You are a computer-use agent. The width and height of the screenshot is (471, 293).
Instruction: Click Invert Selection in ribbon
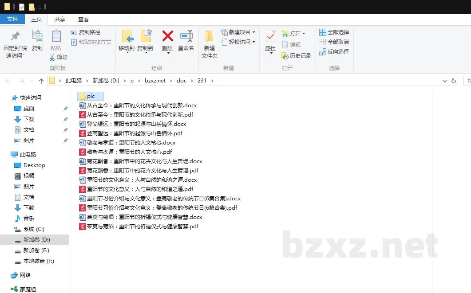point(323,52)
